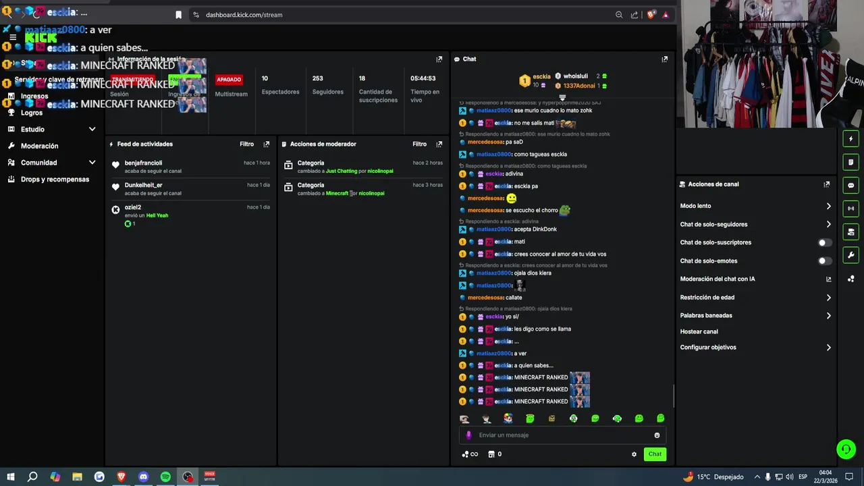
Task: Open Restricción de edad options
Action: (755, 297)
